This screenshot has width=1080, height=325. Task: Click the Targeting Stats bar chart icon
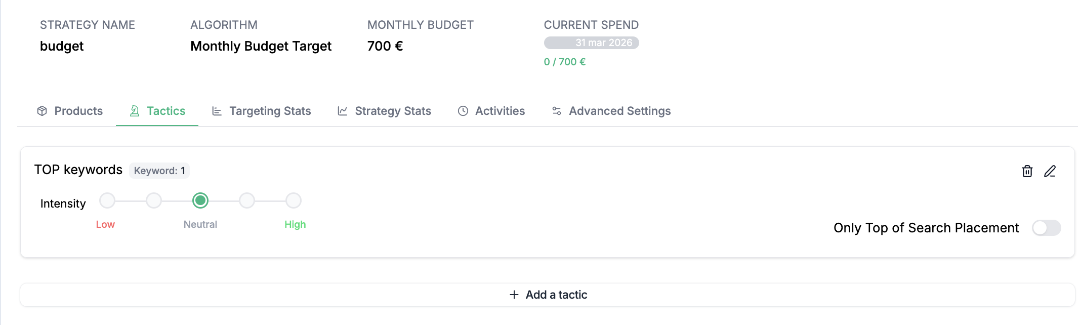tap(217, 111)
